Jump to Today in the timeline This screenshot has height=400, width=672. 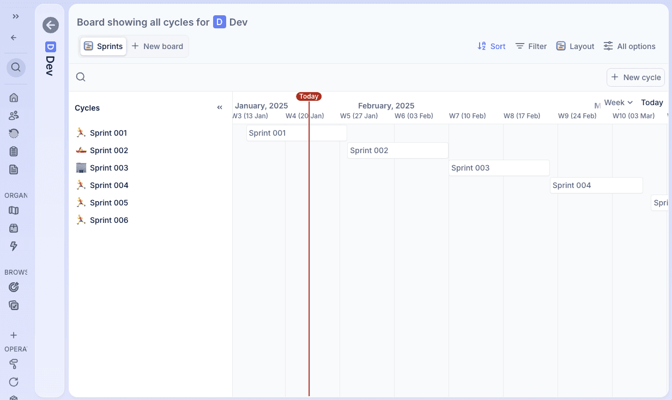[x=652, y=102]
